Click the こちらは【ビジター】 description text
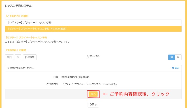The width and height of the screenshot is (187, 108). [37, 41]
